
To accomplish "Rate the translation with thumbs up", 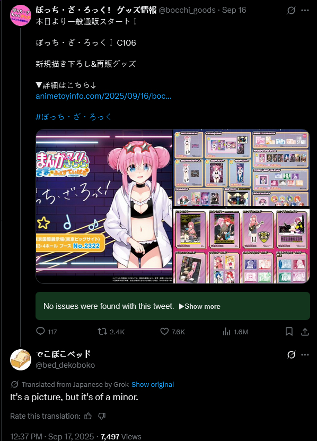I will [x=88, y=416].
